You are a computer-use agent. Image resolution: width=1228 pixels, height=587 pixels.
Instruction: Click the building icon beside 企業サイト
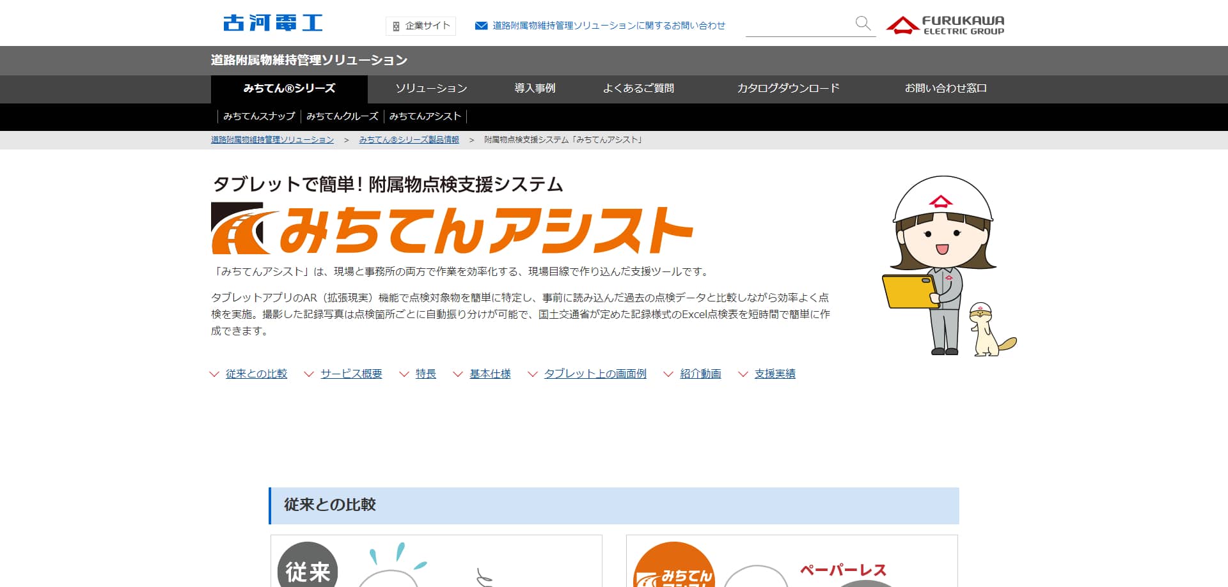[396, 26]
